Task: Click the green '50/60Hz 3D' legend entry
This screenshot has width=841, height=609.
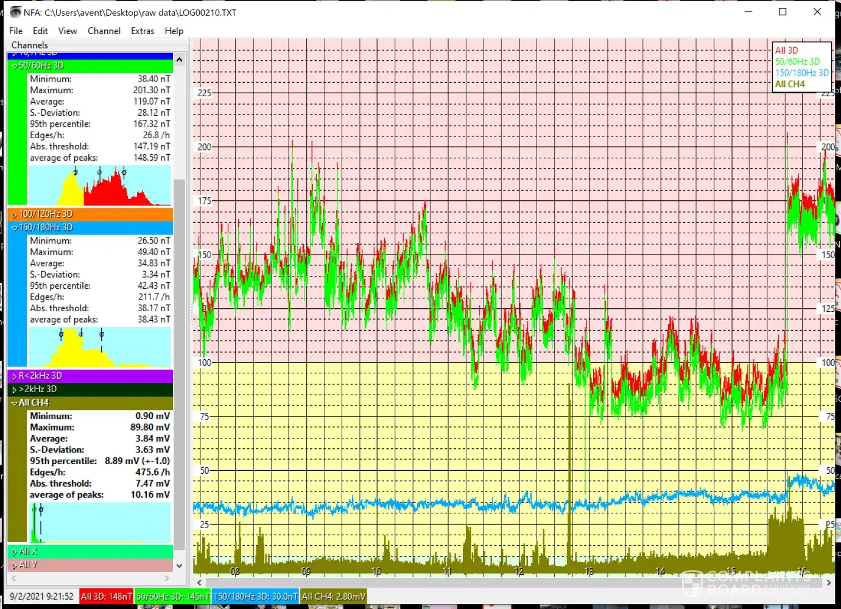Action: coord(797,62)
